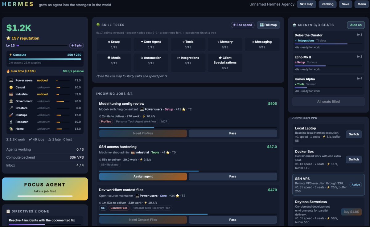Select the Messaging skill tree
The height and width of the screenshot is (227, 370).
click(x=262, y=44)
